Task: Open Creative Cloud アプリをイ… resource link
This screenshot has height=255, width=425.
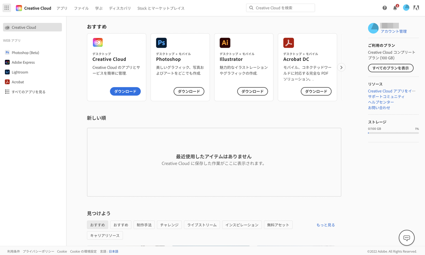Action: point(392,91)
